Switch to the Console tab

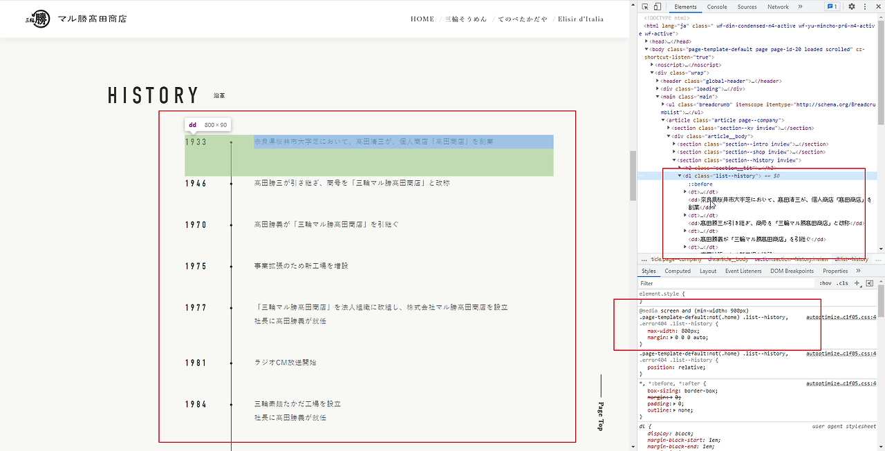tap(717, 6)
